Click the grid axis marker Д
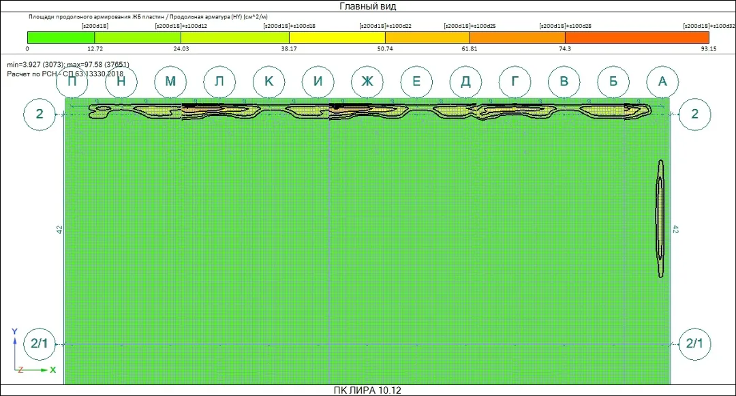 (465, 82)
